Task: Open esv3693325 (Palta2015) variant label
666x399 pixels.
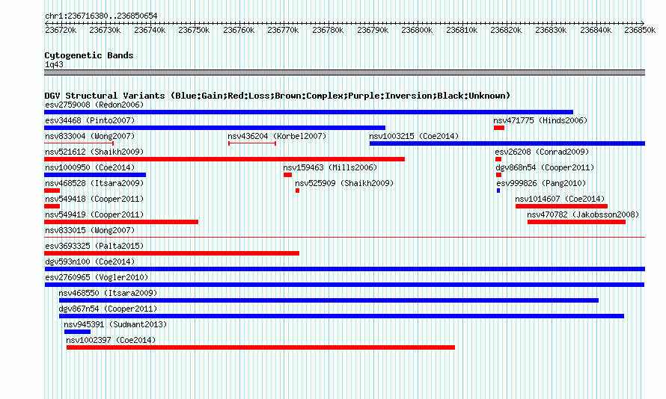Action: (94, 246)
